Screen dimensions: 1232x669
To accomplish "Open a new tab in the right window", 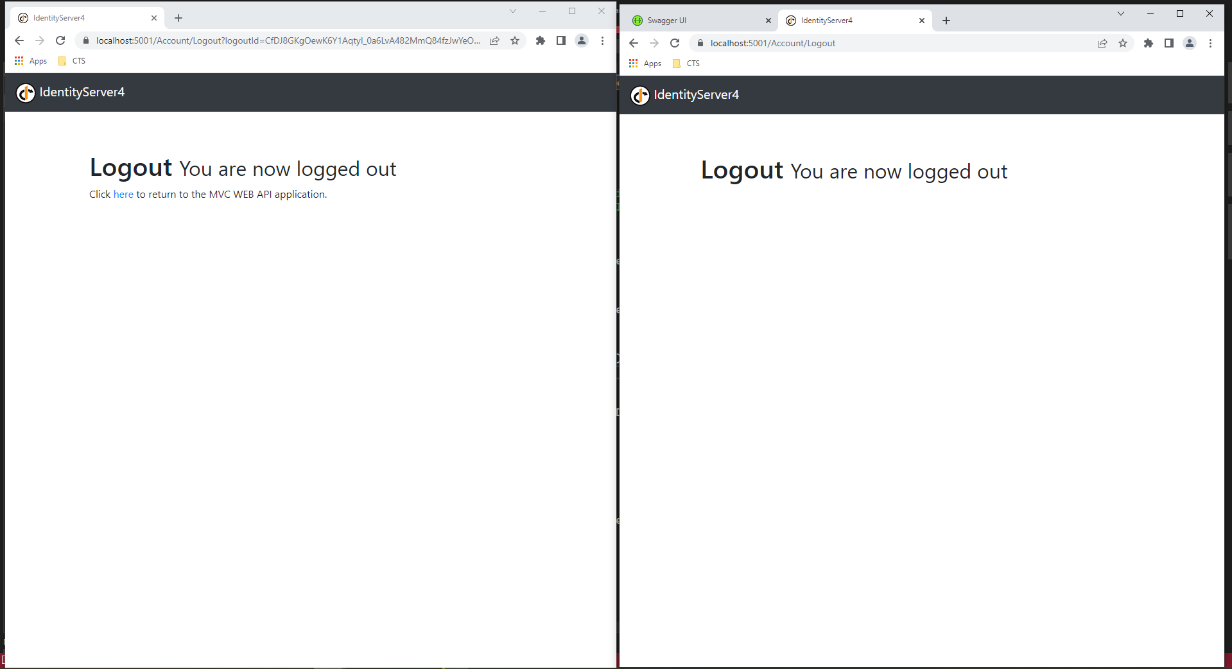I will click(x=946, y=21).
